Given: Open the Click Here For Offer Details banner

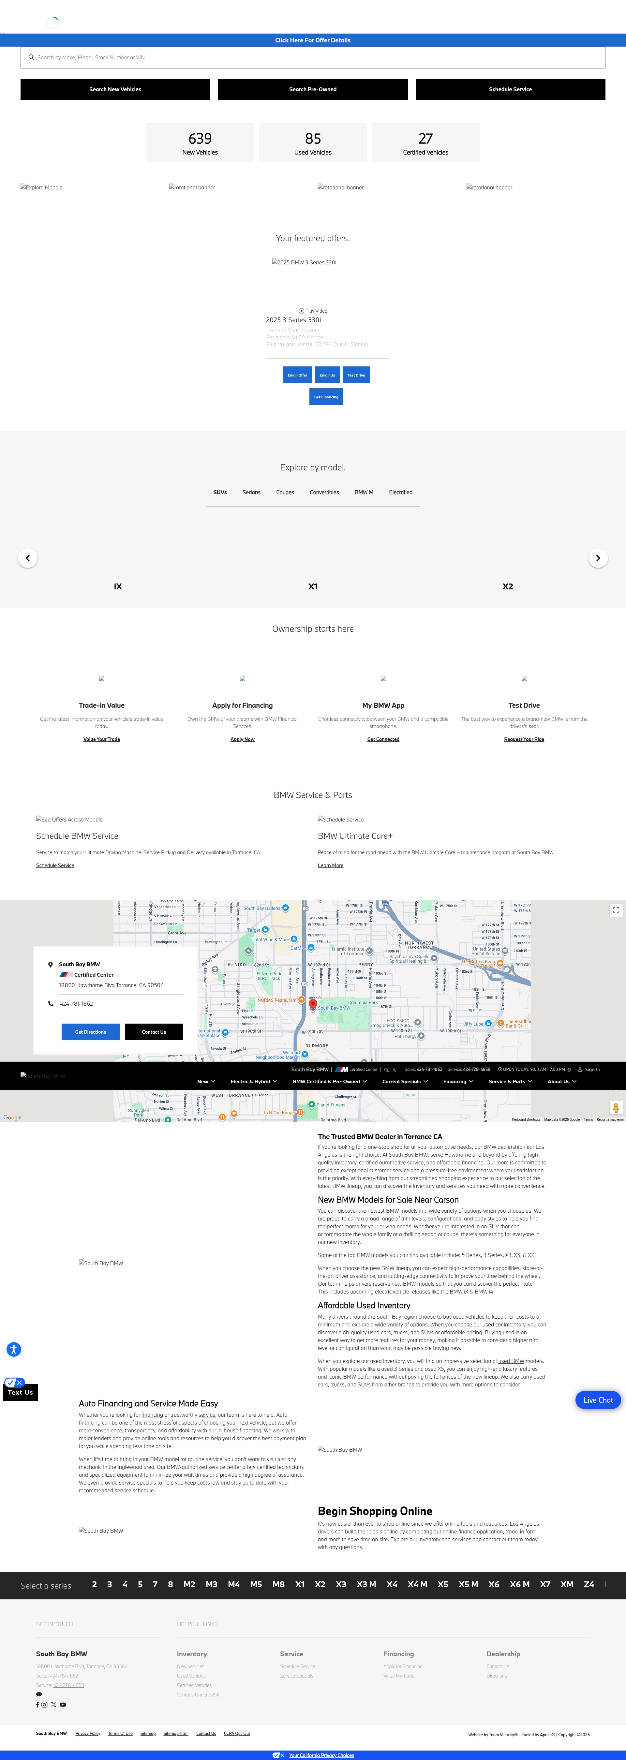Looking at the screenshot, I should click(x=313, y=40).
